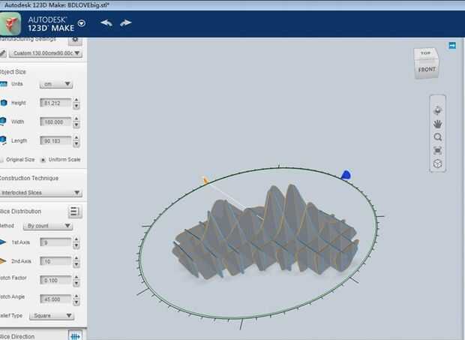Decrease Length with the down stepper
The image size is (465, 340).
point(76,144)
